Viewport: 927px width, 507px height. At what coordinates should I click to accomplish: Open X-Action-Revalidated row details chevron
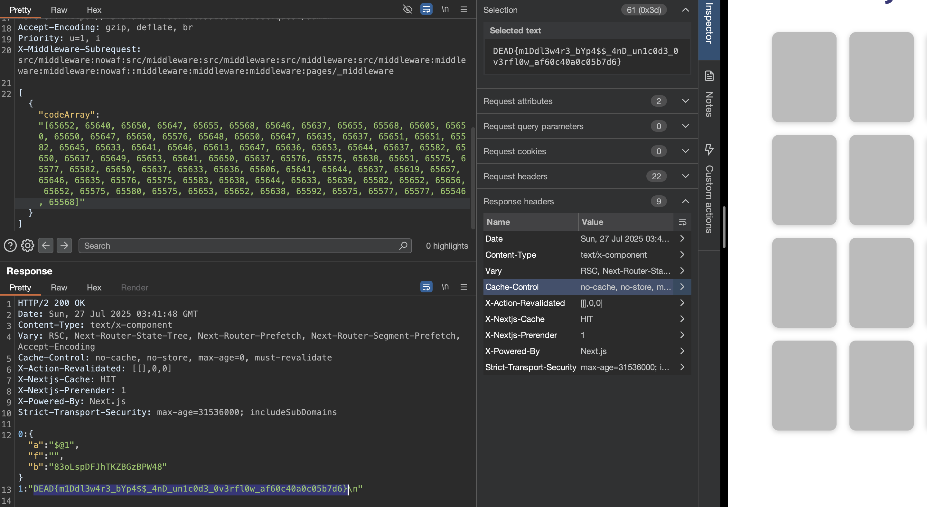682,303
